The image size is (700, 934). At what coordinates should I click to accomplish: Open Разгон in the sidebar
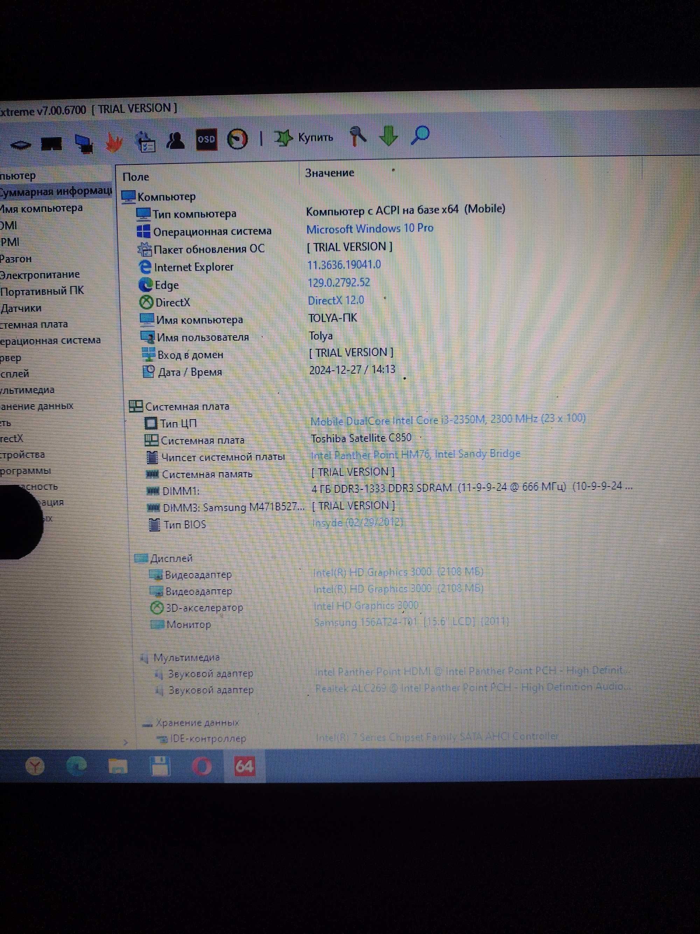click(x=16, y=258)
